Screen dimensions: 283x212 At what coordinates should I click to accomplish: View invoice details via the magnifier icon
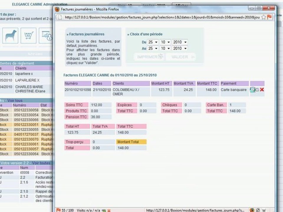coord(252,90)
